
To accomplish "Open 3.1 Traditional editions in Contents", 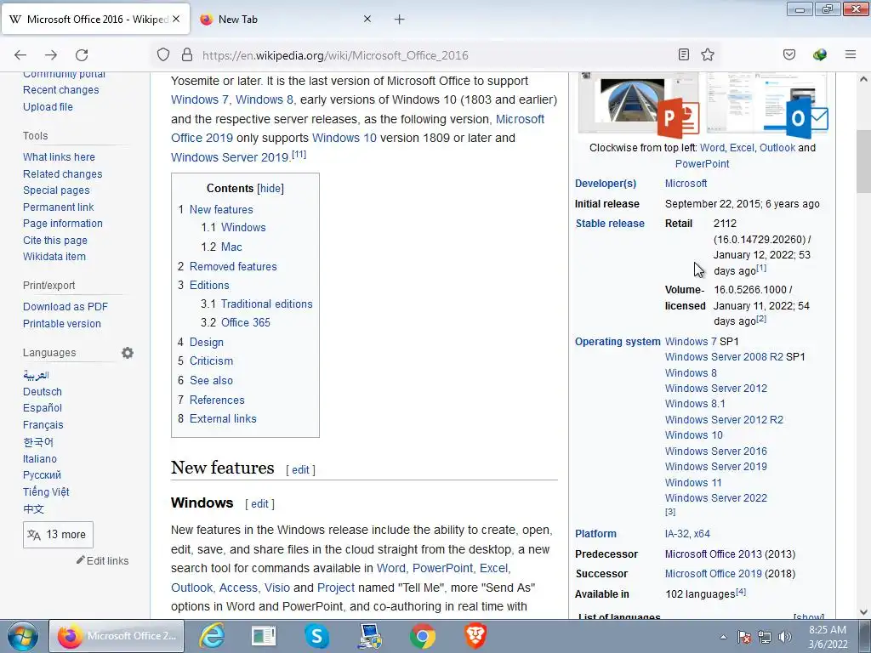I will click(x=266, y=304).
